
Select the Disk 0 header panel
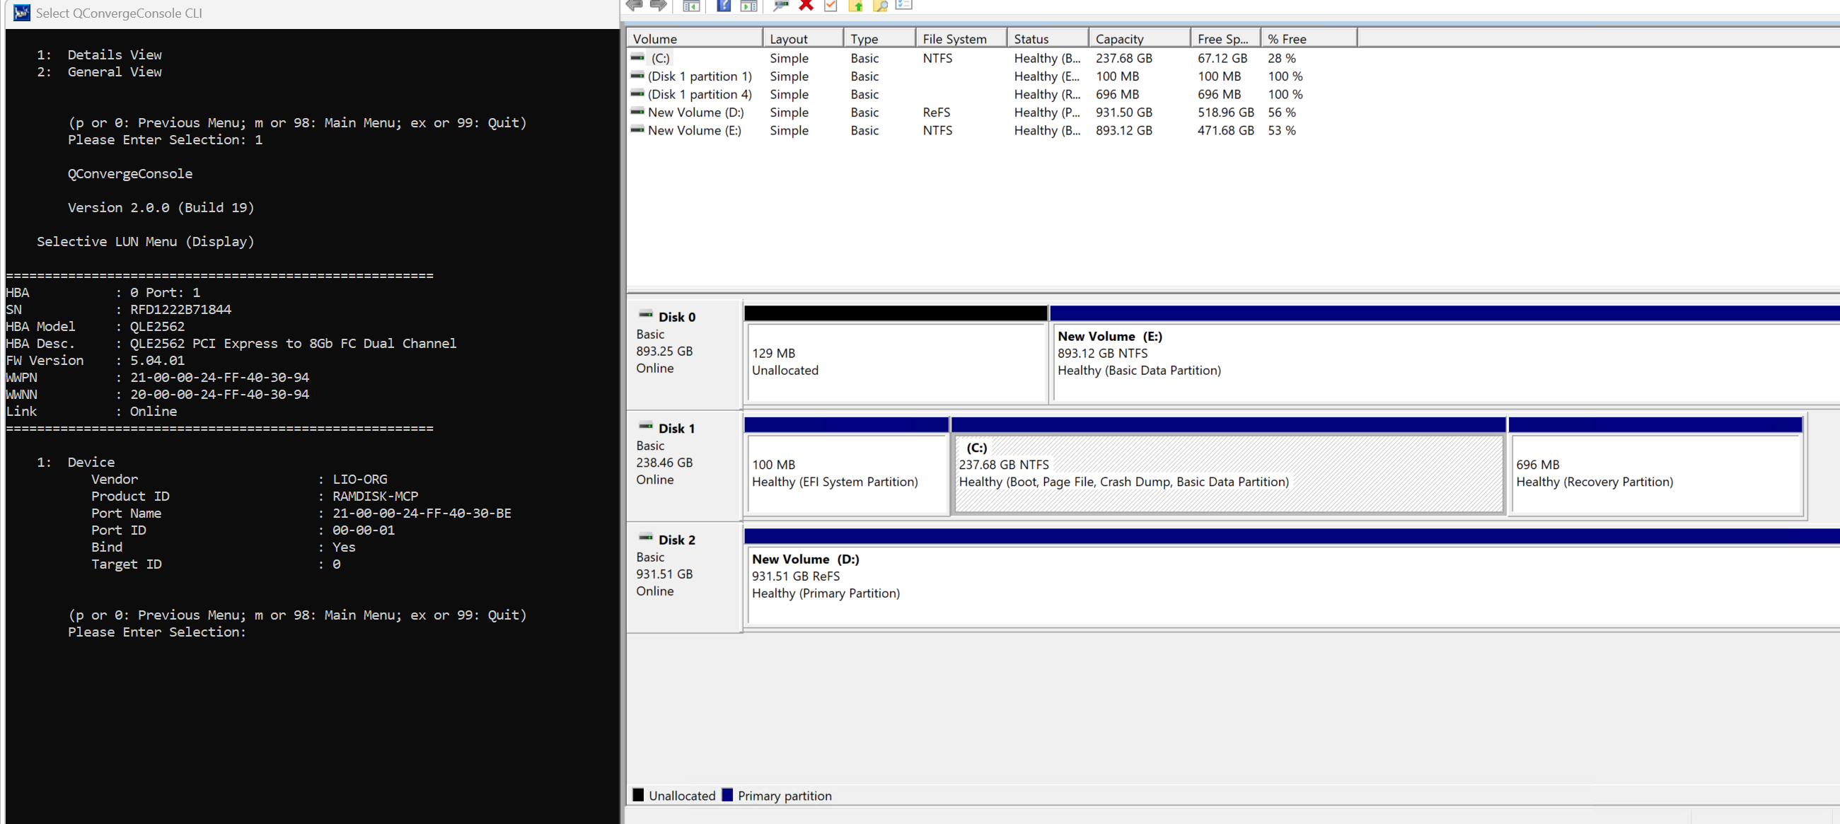pyautogui.click(x=684, y=354)
